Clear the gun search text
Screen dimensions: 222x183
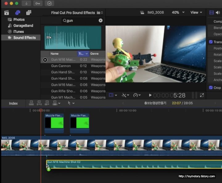click(x=101, y=21)
